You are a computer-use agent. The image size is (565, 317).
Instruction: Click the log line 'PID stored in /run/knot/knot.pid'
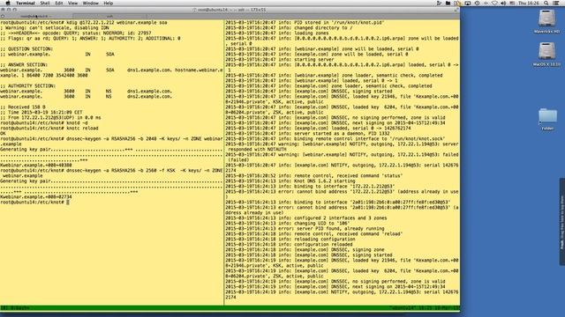[305, 22]
